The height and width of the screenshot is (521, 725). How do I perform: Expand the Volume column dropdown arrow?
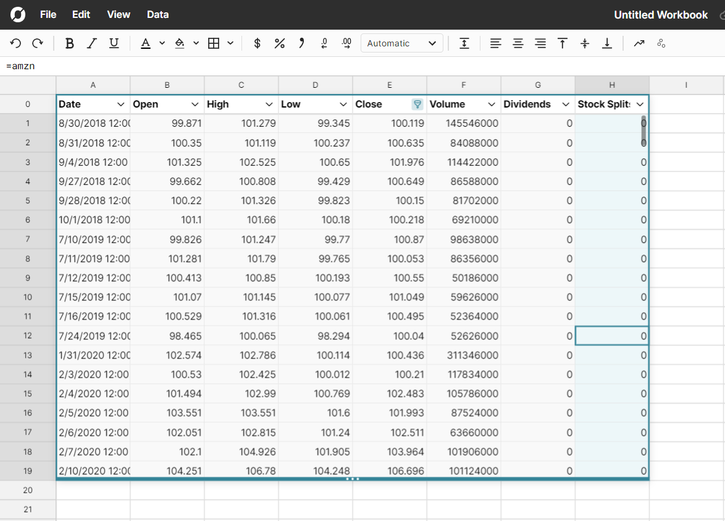tap(492, 104)
